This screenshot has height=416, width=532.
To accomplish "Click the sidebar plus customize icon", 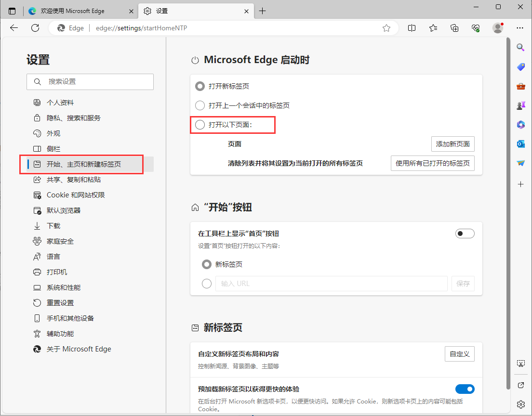I will [x=521, y=184].
